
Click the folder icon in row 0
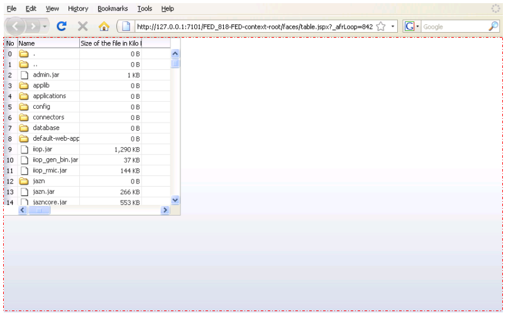pos(23,53)
